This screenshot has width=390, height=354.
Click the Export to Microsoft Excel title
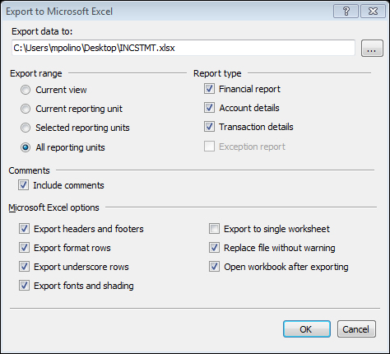coord(59,12)
